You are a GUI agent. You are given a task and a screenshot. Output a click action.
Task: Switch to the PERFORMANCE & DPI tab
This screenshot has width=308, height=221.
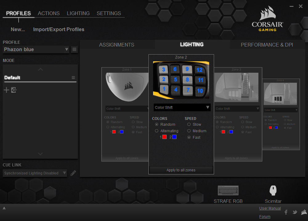coord(267,45)
